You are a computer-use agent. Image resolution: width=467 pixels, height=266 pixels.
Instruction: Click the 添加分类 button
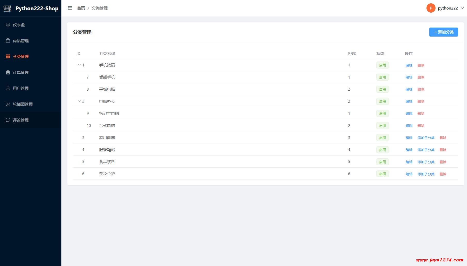[x=444, y=32]
